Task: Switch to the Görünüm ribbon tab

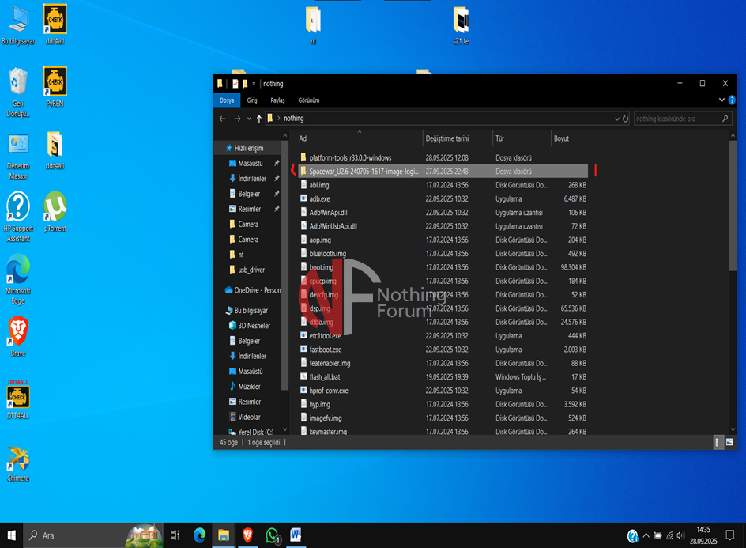Action: 308,100
